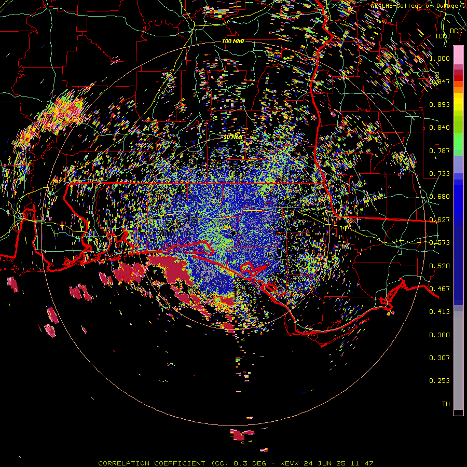This screenshot has height=467, width=467.
Task: Click the Correlation Coefficient KEVX footer caption
Action: click(236, 463)
